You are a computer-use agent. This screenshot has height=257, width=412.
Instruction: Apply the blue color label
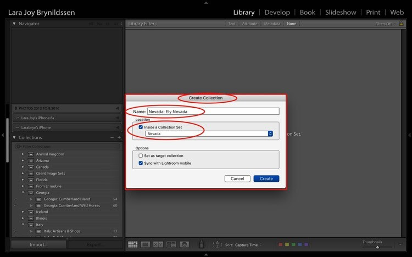pyautogui.click(x=300, y=245)
